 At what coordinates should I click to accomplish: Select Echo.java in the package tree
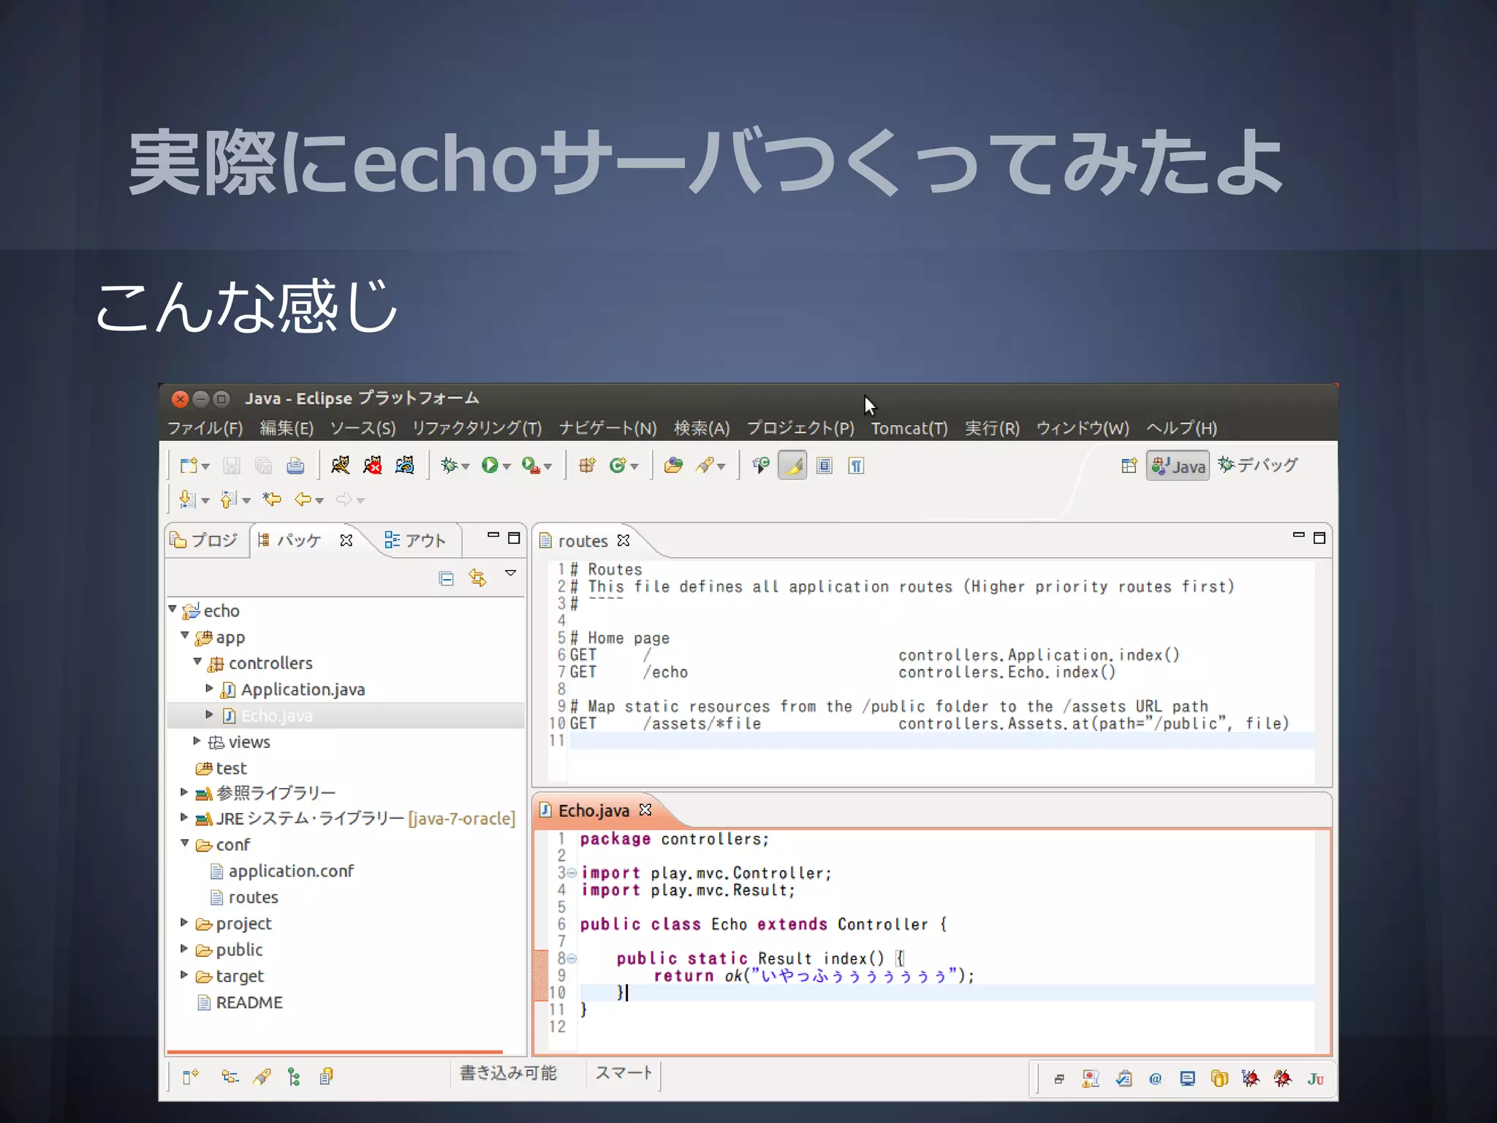coord(276,716)
